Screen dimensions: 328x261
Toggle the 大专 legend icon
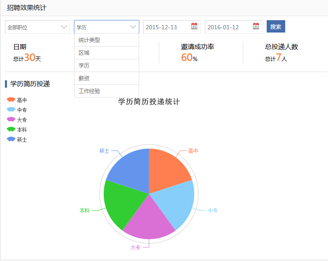click(11, 119)
